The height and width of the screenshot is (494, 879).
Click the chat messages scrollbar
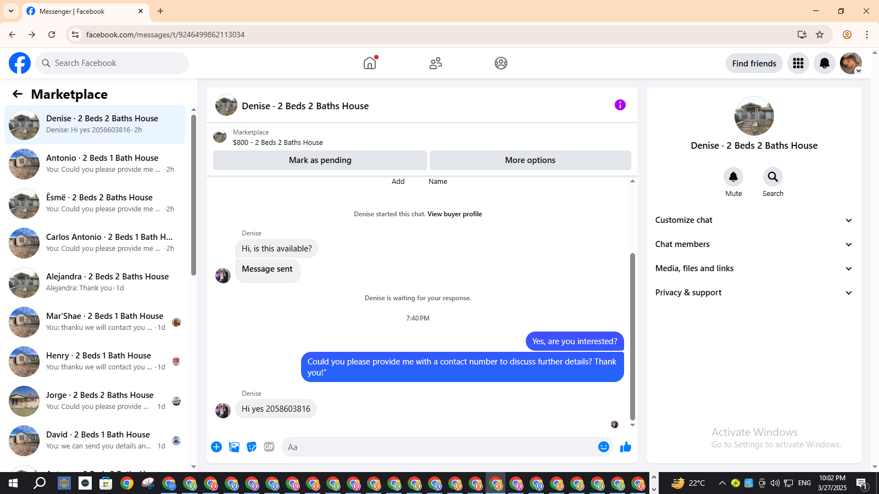[632, 336]
